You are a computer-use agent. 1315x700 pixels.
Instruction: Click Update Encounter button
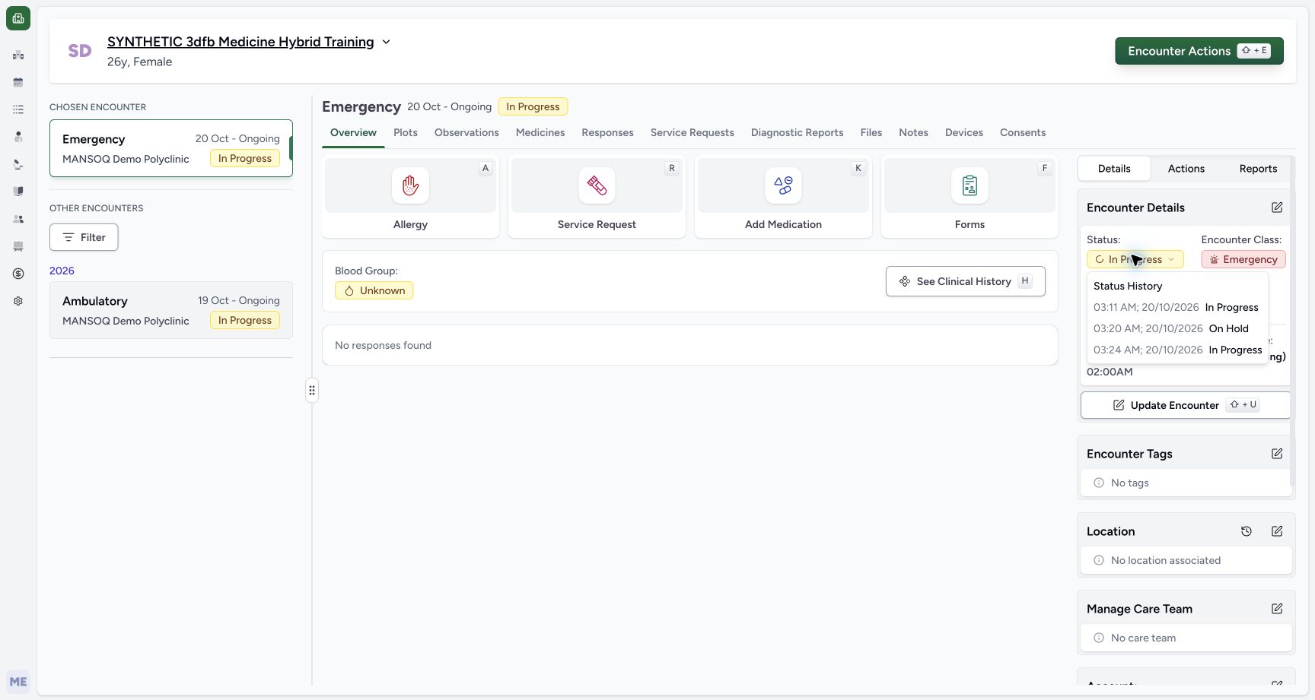[1186, 405]
